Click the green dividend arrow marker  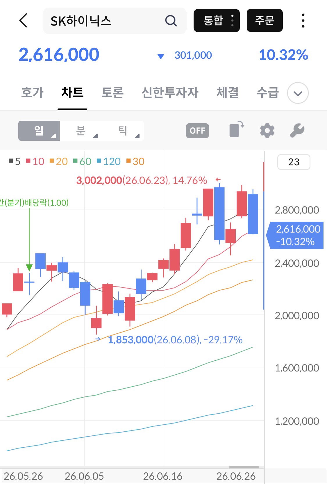click(x=29, y=240)
